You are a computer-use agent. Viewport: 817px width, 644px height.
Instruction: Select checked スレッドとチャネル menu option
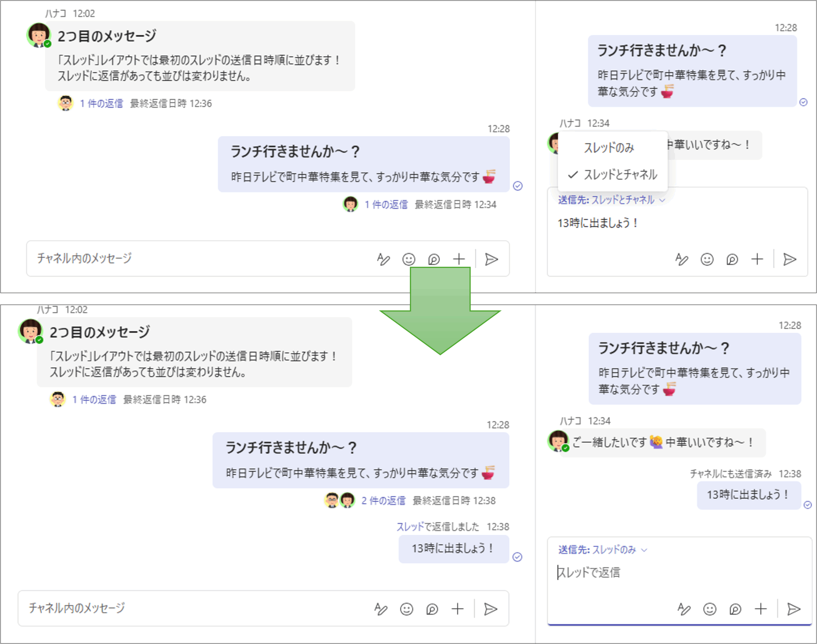(620, 175)
